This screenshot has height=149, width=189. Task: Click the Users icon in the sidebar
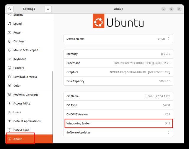tap(9, 112)
